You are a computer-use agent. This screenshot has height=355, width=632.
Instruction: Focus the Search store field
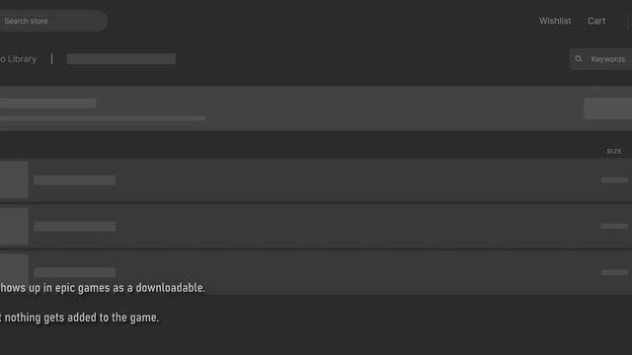[53, 21]
